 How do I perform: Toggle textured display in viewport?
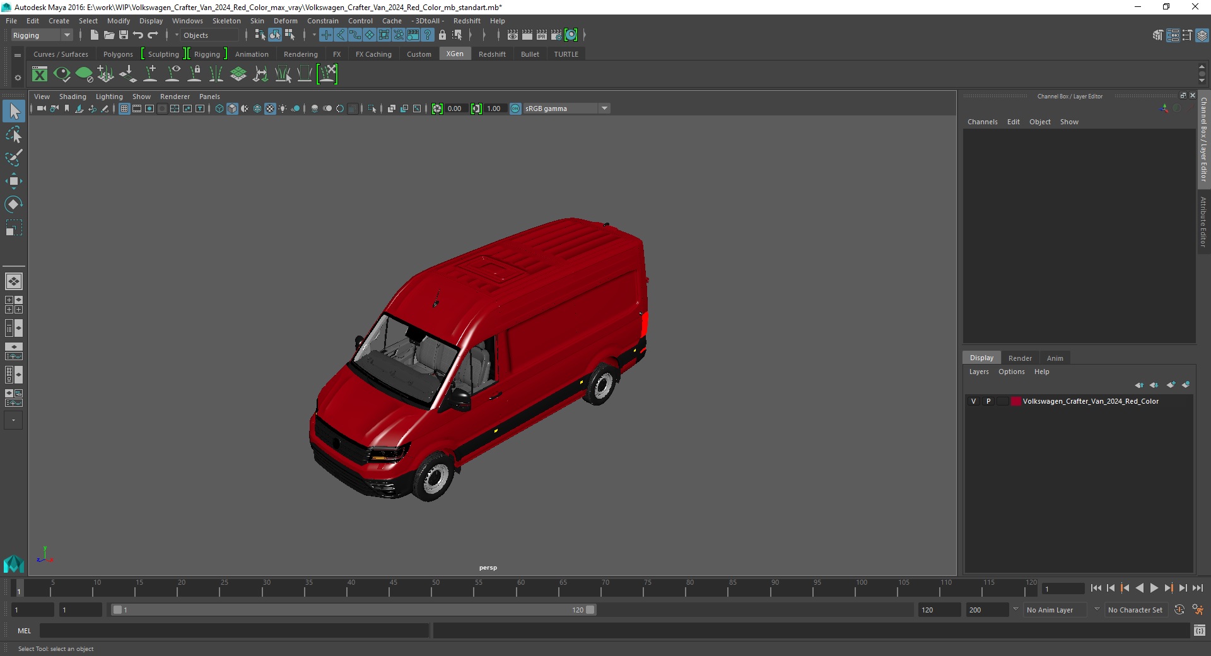(x=270, y=108)
